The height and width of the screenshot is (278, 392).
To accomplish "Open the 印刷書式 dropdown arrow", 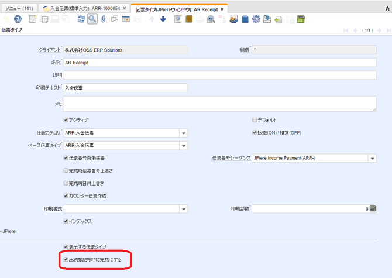I will [x=184, y=209].
